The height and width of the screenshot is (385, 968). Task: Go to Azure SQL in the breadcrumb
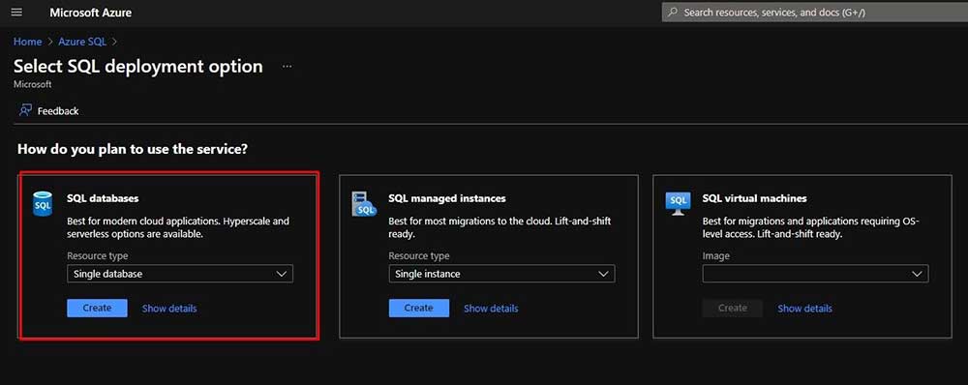pyautogui.click(x=82, y=42)
